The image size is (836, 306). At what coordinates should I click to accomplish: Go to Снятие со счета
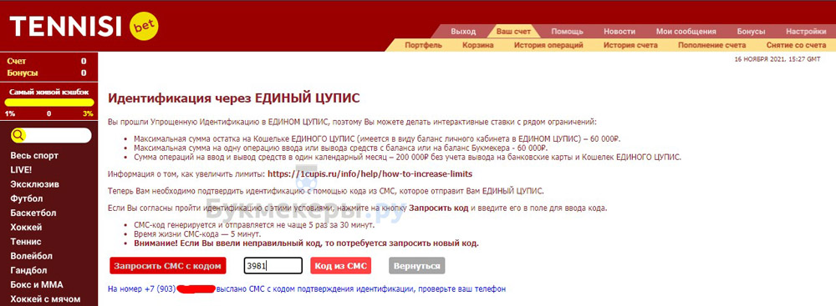(796, 45)
